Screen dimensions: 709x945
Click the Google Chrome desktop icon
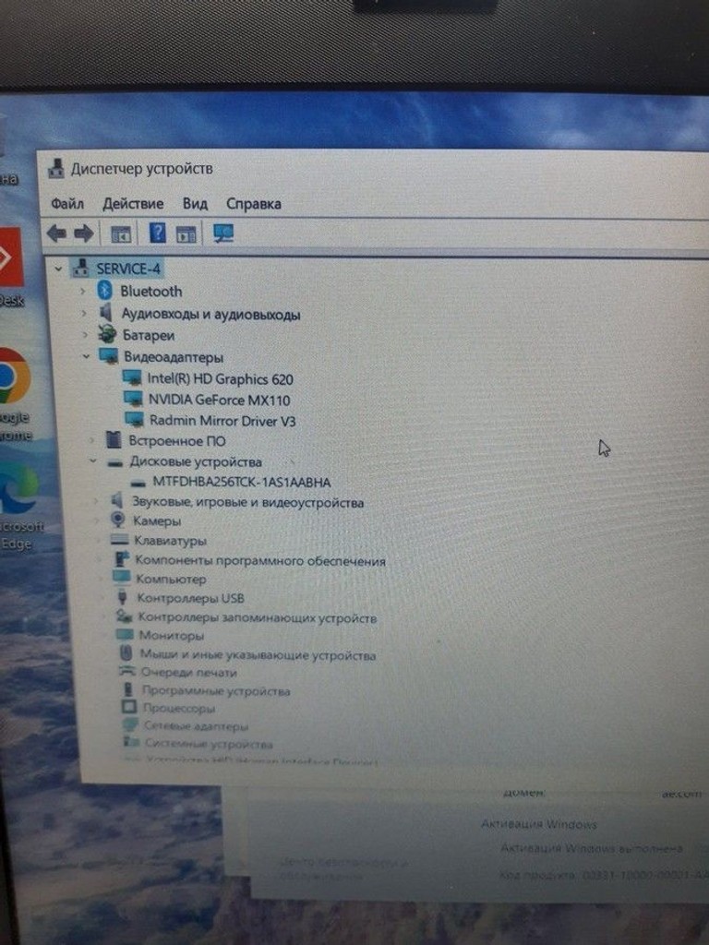[x=13, y=377]
